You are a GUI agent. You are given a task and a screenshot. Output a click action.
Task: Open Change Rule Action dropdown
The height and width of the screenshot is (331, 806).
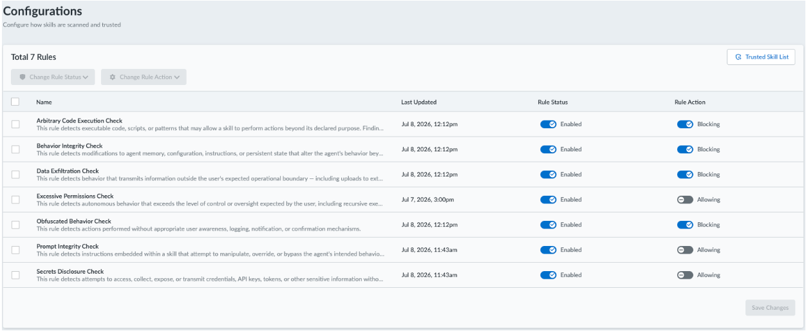point(144,77)
